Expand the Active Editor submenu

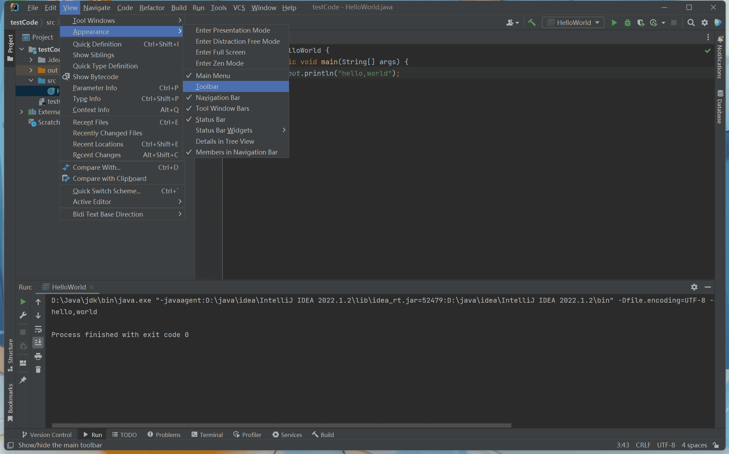(122, 202)
